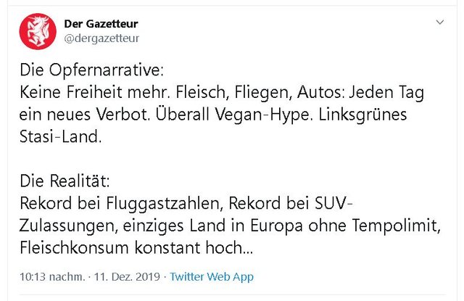Open Der Gazetteur's unicorn profile avatar
Screen dimensions: 464x301
click(38, 31)
